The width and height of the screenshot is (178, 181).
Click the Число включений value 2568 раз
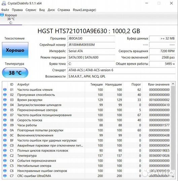[163, 58]
